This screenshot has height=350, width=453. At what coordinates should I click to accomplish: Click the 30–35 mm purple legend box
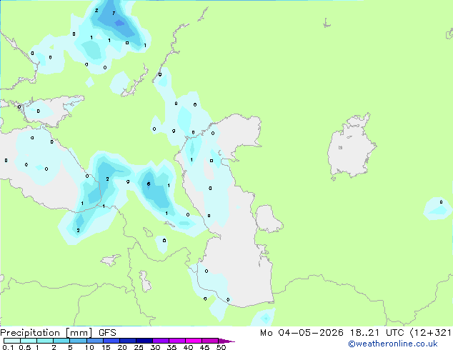[x=161, y=341]
